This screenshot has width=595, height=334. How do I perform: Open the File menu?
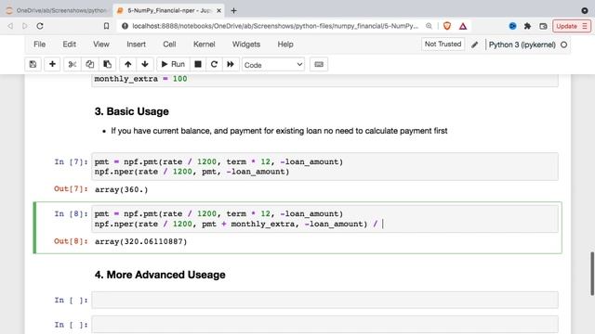click(x=39, y=45)
